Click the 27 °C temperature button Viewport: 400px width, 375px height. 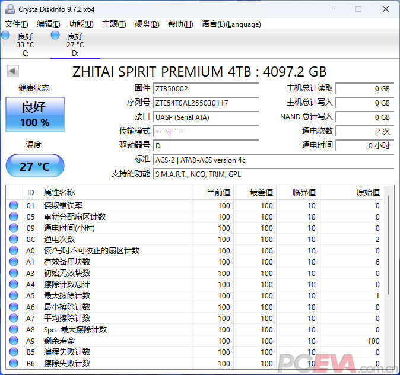tap(35, 166)
